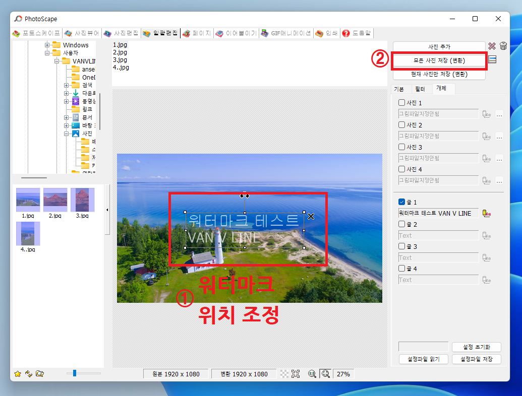Click the red question mark help icon
The height and width of the screenshot is (396, 522).
(346, 33)
